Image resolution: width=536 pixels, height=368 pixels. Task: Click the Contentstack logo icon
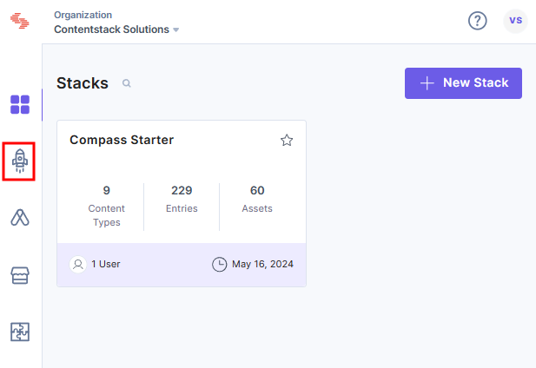20,21
